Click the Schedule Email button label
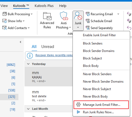Image resolution: width=132 pixels, height=117 pixels. pos(101,21)
